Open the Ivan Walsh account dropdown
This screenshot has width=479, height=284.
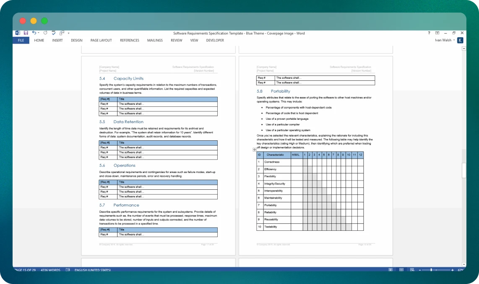pos(454,41)
